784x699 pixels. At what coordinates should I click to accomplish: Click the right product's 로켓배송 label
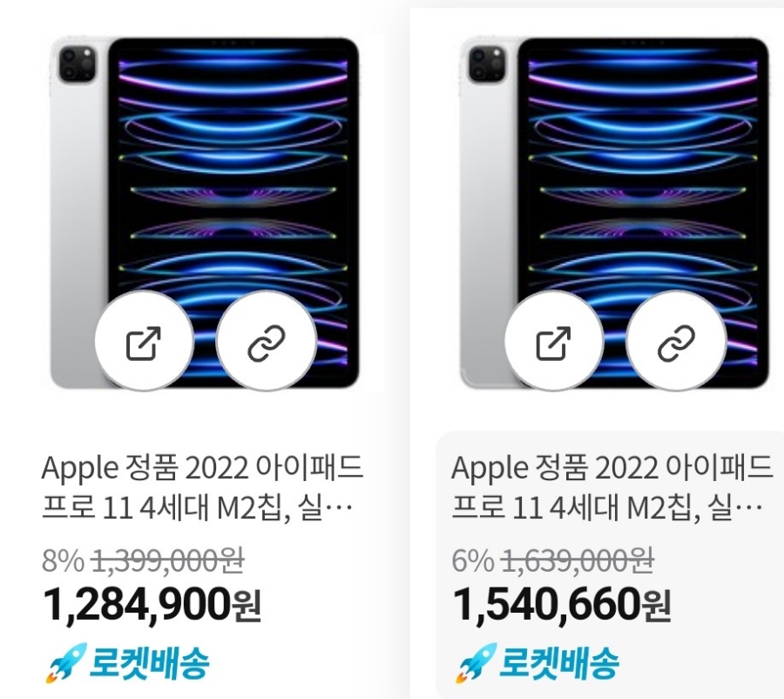[558, 663]
